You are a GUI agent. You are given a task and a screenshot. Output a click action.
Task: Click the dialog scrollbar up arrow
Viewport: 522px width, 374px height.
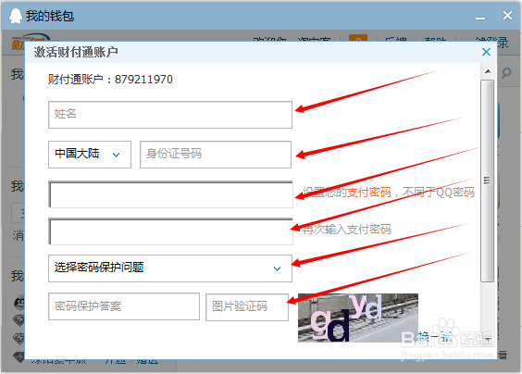(x=488, y=71)
